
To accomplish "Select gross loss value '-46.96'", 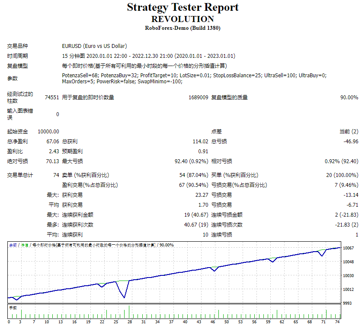I will pos(351,142).
